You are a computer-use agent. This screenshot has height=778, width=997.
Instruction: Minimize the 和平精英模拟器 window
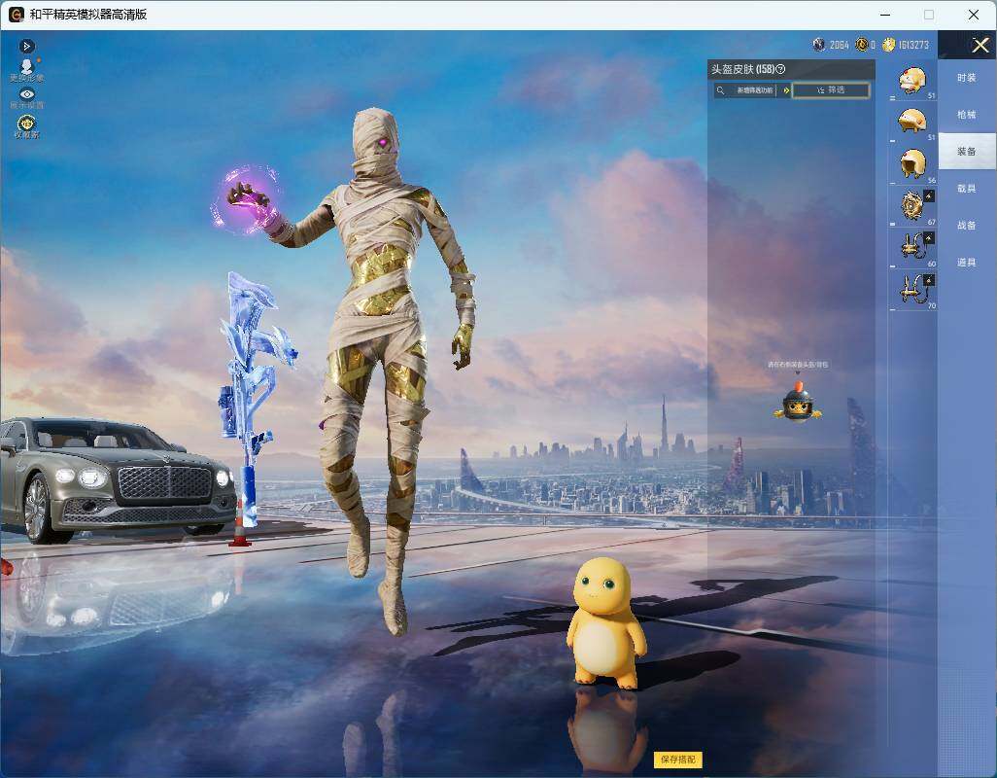tap(885, 15)
